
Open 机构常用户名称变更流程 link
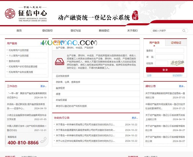[21, 72]
